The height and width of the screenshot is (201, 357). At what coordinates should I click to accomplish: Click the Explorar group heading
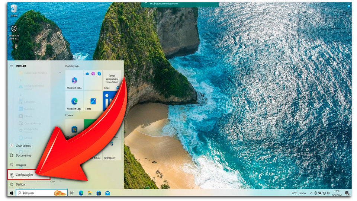tap(69, 115)
